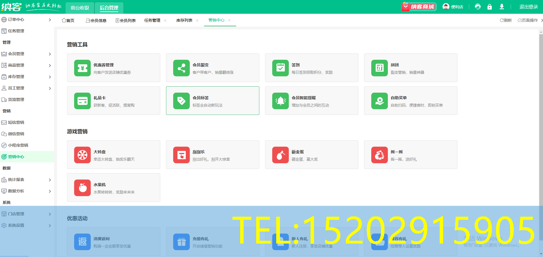Expand the 会员管理 submenu arrow

coord(50,54)
